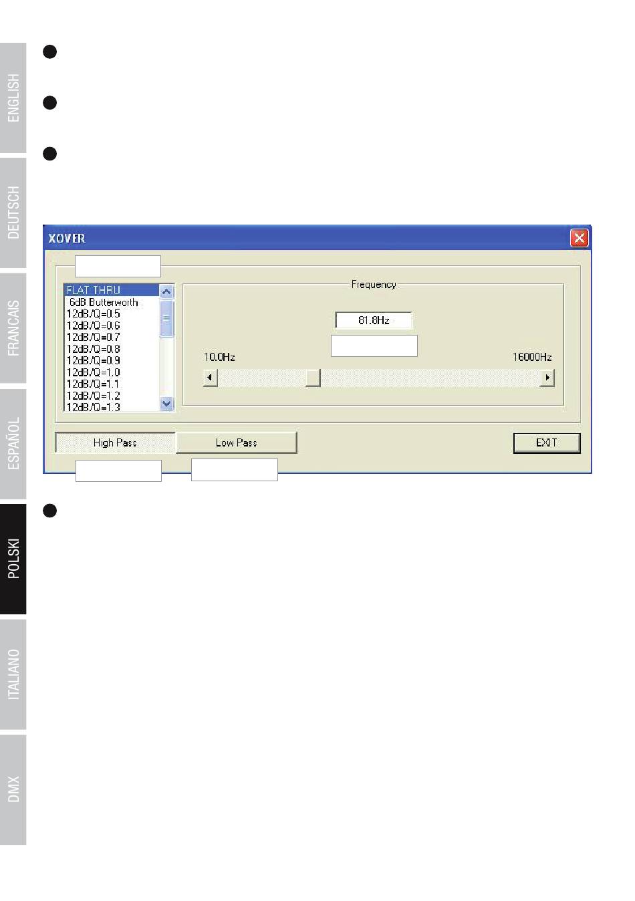The width and height of the screenshot is (635, 901).
Task: Close the XOVER dialog window
Action: click(579, 238)
